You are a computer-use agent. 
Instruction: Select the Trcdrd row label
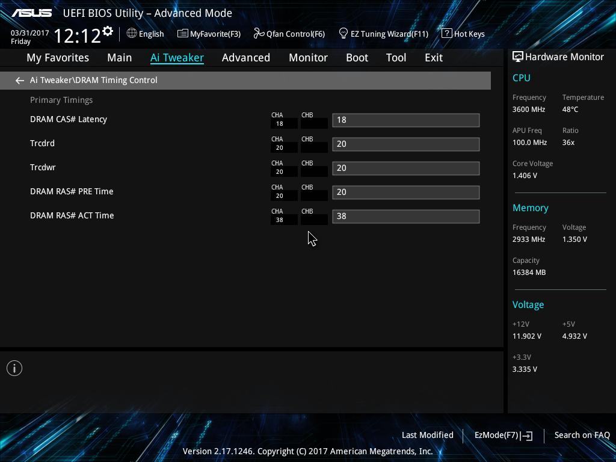(43, 143)
